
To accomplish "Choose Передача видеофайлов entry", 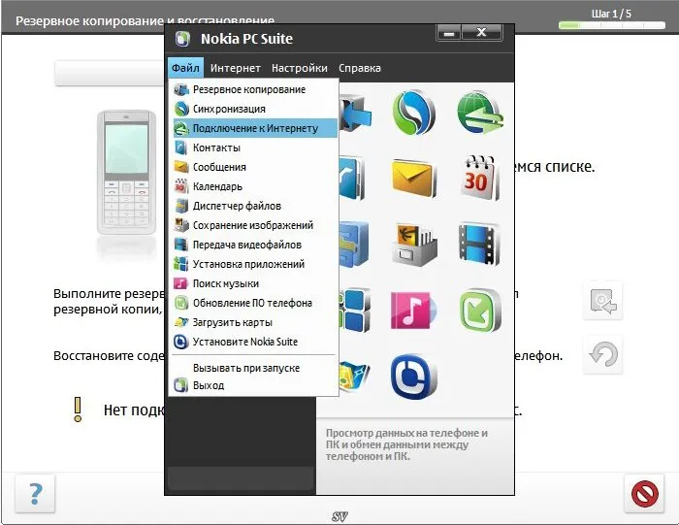I will point(255,245).
